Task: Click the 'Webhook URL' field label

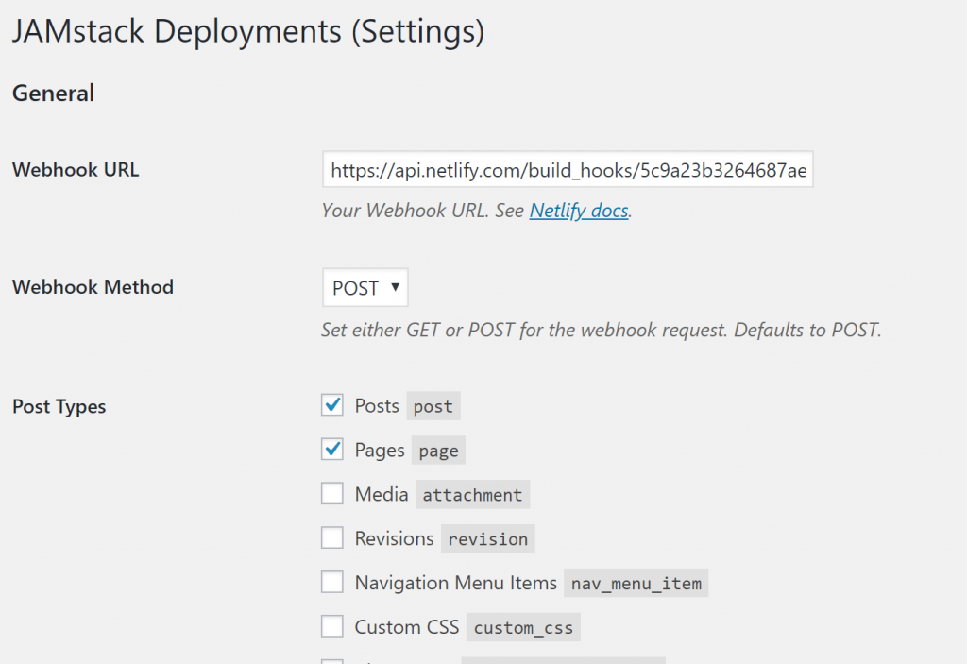Action: coord(76,170)
